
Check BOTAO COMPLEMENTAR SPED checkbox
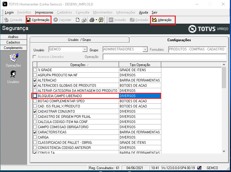(x=35, y=101)
